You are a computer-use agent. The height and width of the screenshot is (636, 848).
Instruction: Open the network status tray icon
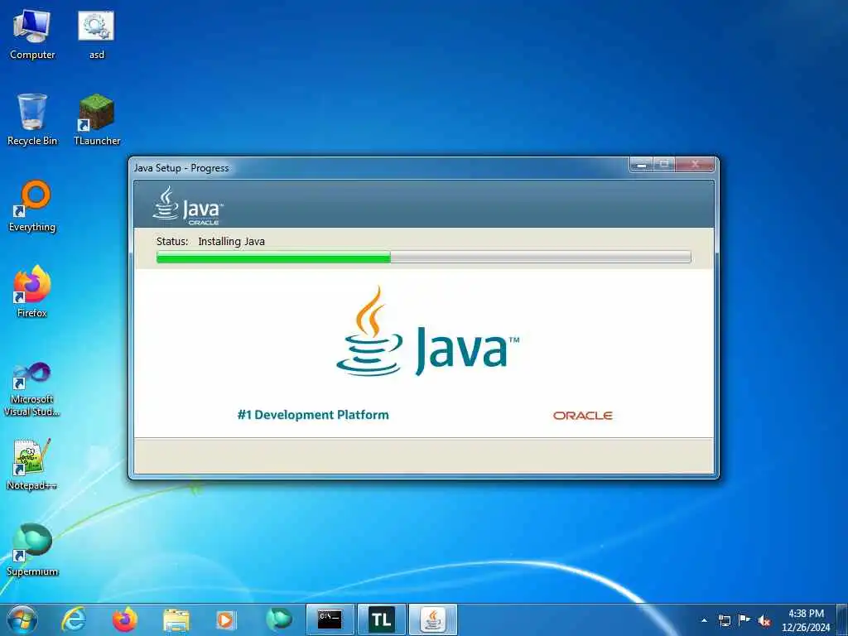[724, 620]
